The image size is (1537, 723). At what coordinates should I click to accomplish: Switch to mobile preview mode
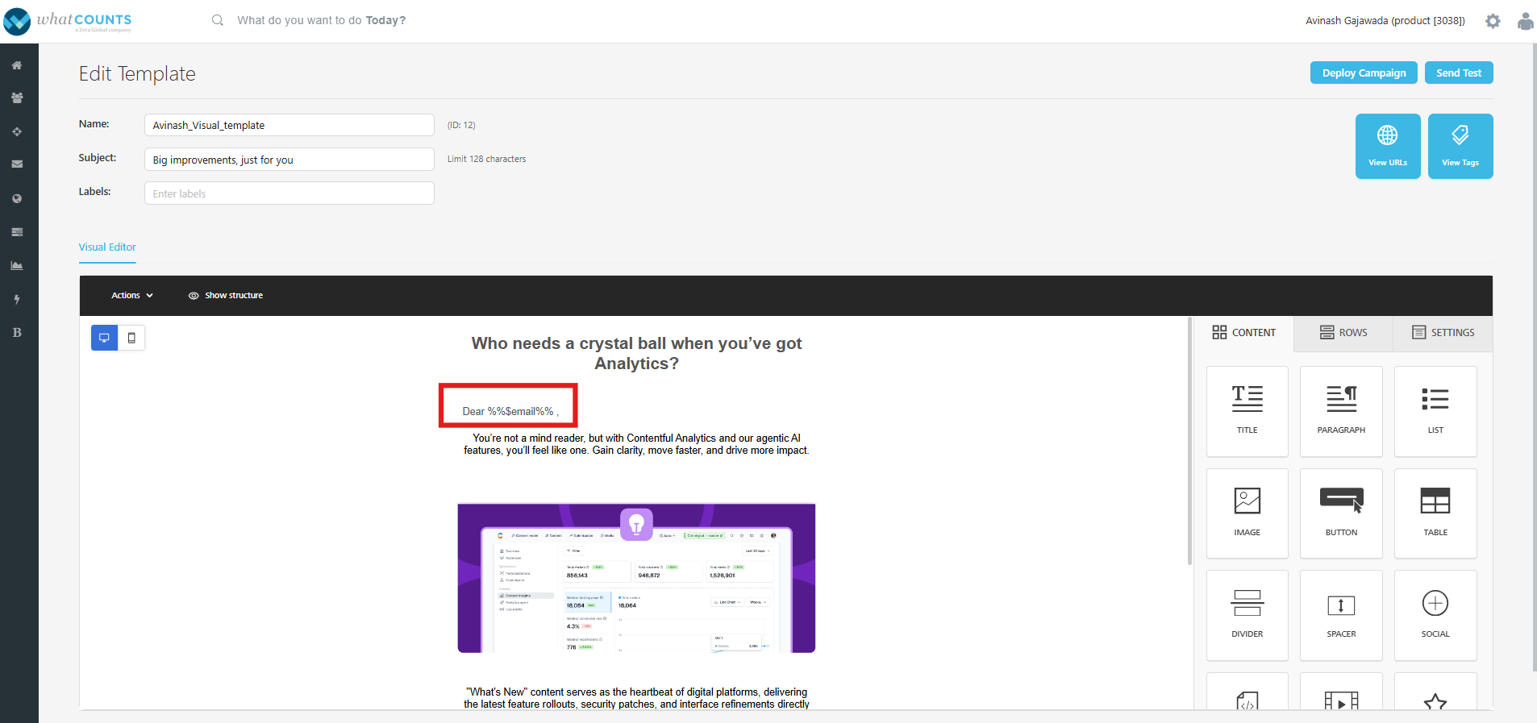point(131,338)
